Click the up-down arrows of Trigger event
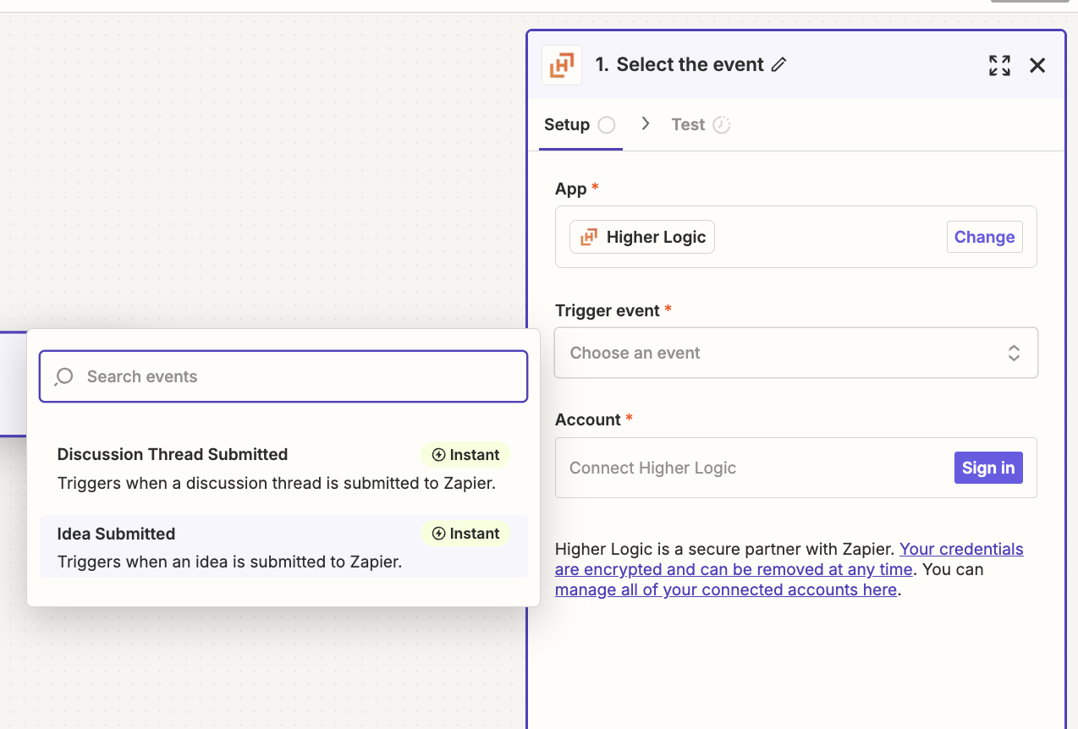 pyautogui.click(x=1014, y=353)
